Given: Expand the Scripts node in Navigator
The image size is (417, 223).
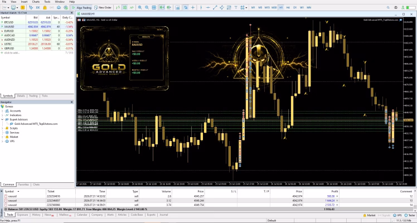Looking at the screenshot, I should click(x=3, y=128).
